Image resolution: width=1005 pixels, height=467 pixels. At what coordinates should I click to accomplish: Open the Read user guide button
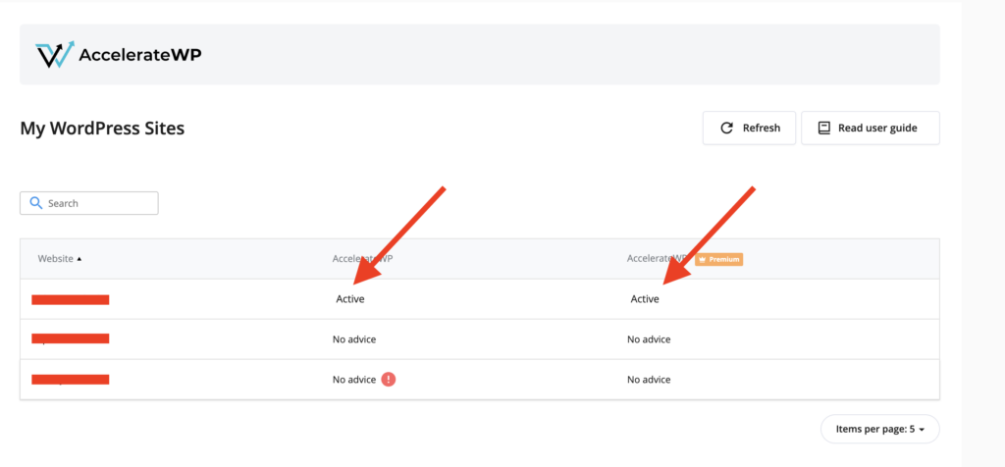point(871,129)
